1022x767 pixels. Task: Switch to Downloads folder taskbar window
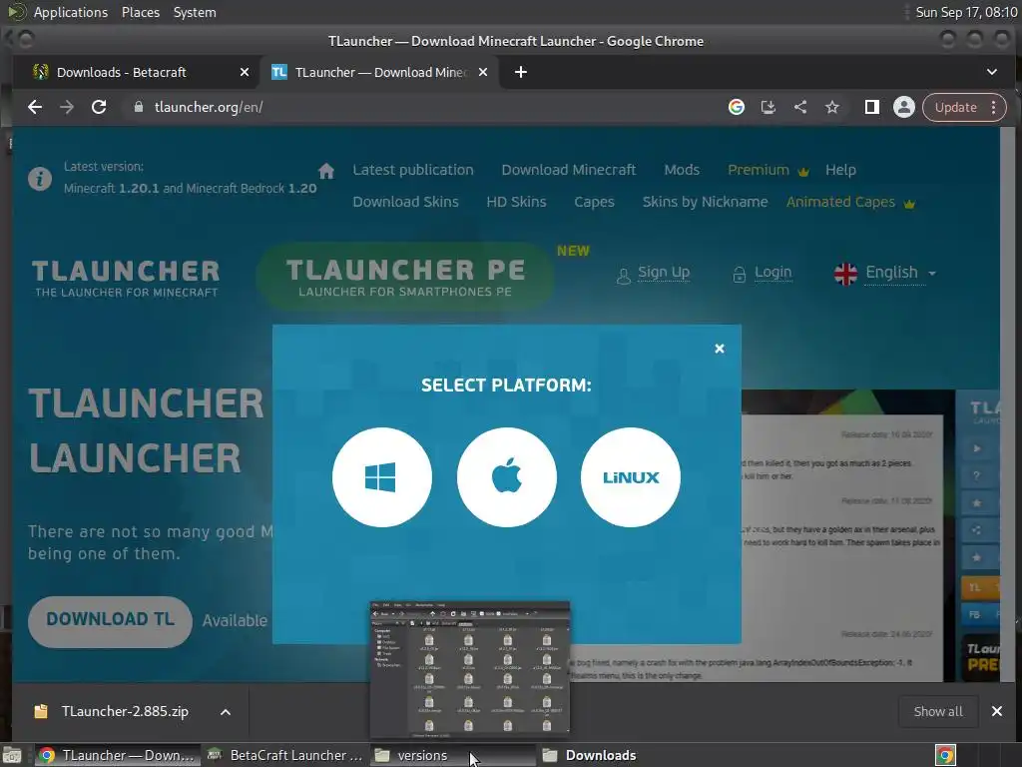coord(619,755)
